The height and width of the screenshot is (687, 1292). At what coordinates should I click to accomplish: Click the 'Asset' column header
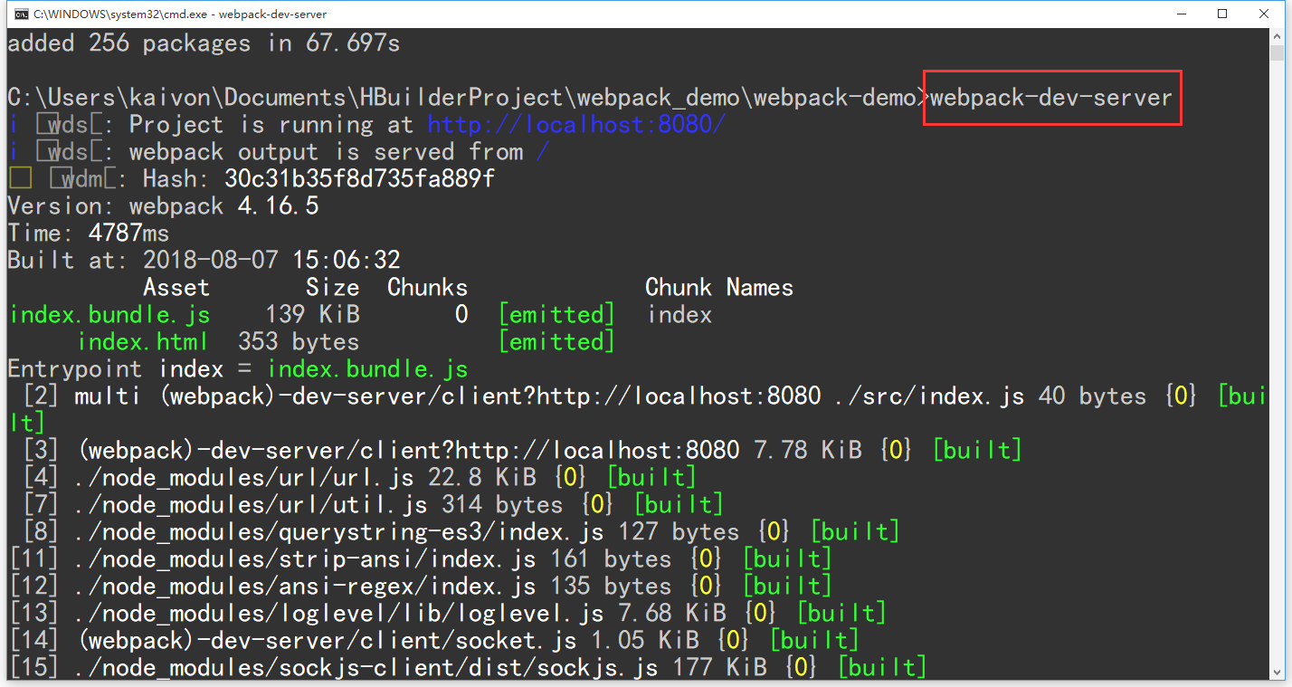pyautogui.click(x=176, y=287)
